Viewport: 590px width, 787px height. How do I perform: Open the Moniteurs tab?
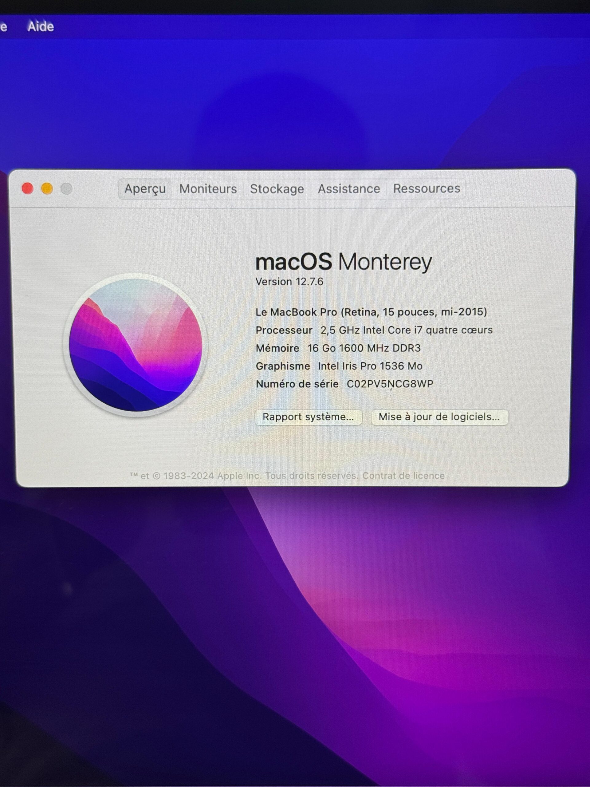(208, 189)
